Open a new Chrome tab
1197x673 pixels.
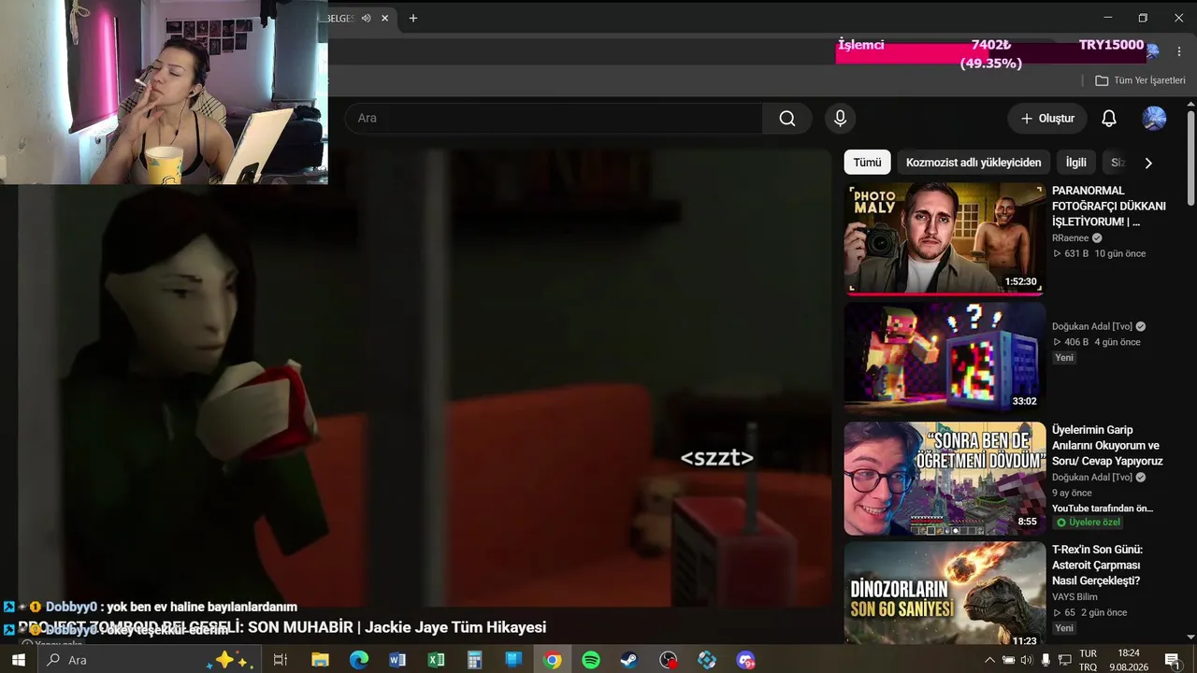coord(413,18)
